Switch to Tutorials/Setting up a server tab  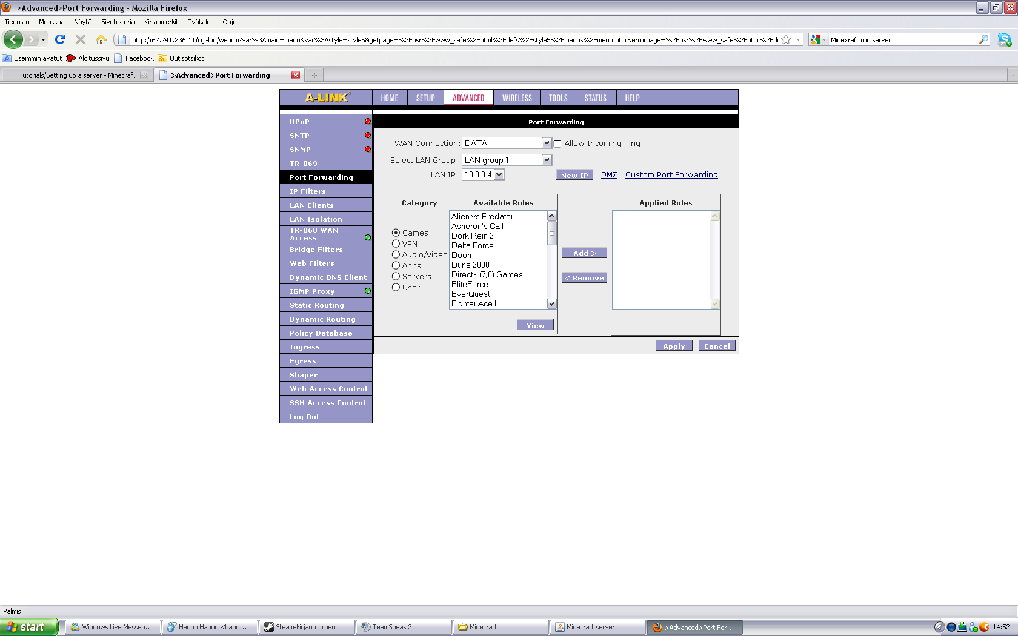[x=76, y=75]
